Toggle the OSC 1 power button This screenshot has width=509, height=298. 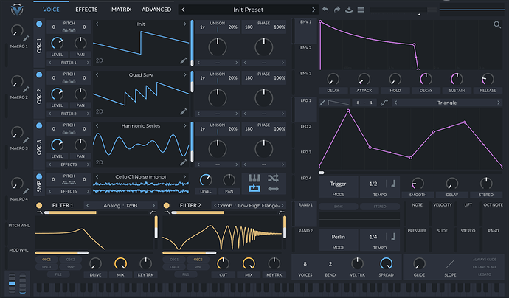(40, 24)
